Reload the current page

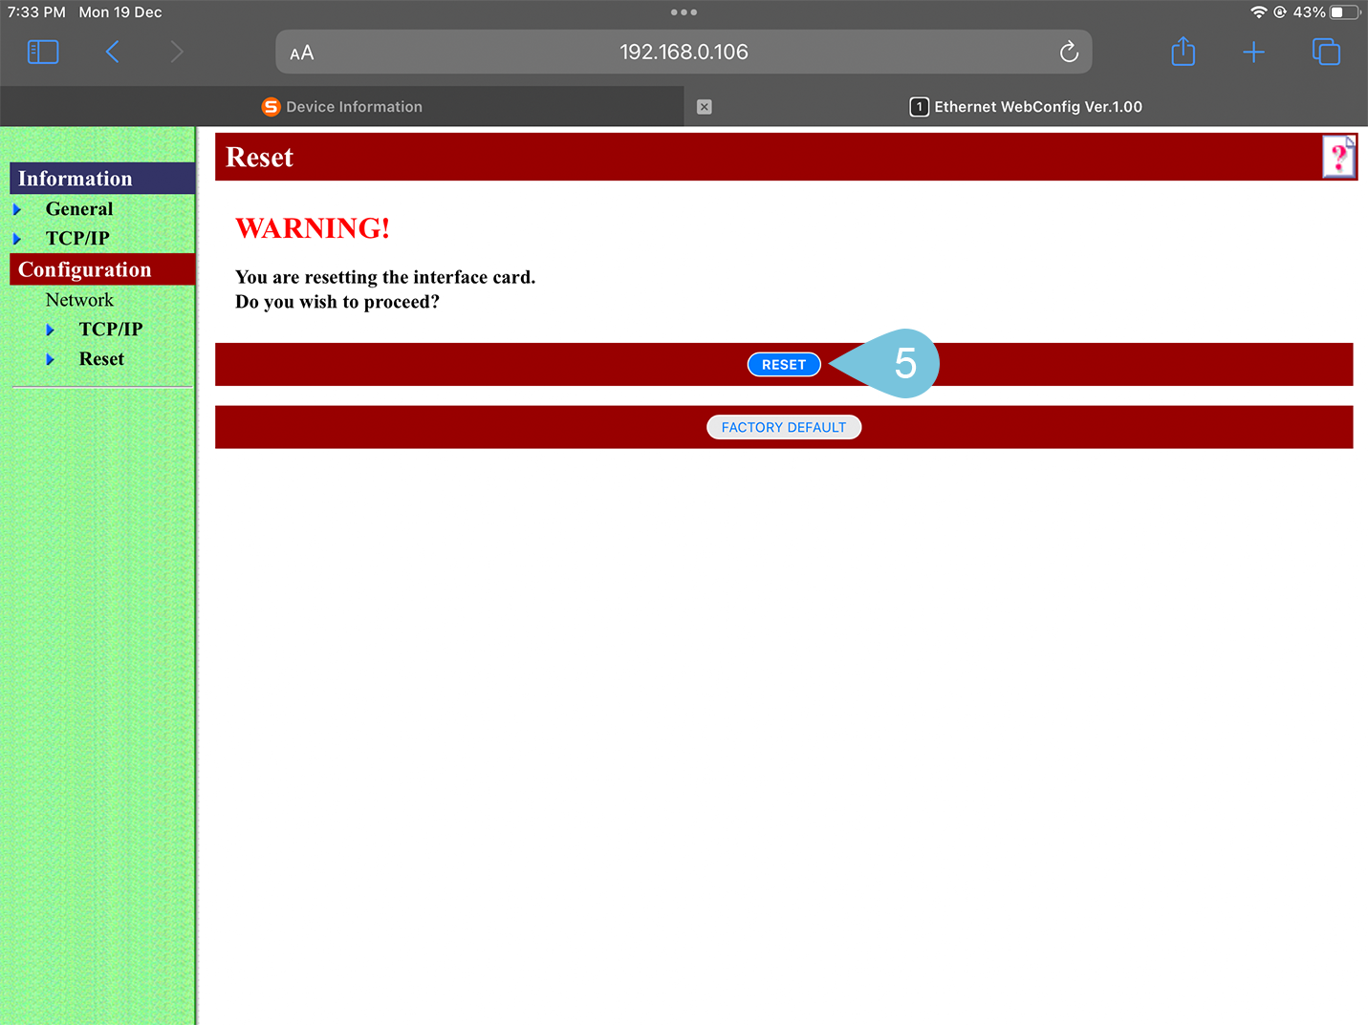coord(1069,53)
